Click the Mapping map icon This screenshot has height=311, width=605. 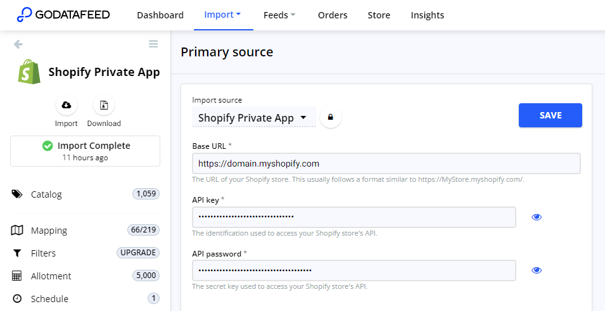pyautogui.click(x=17, y=231)
